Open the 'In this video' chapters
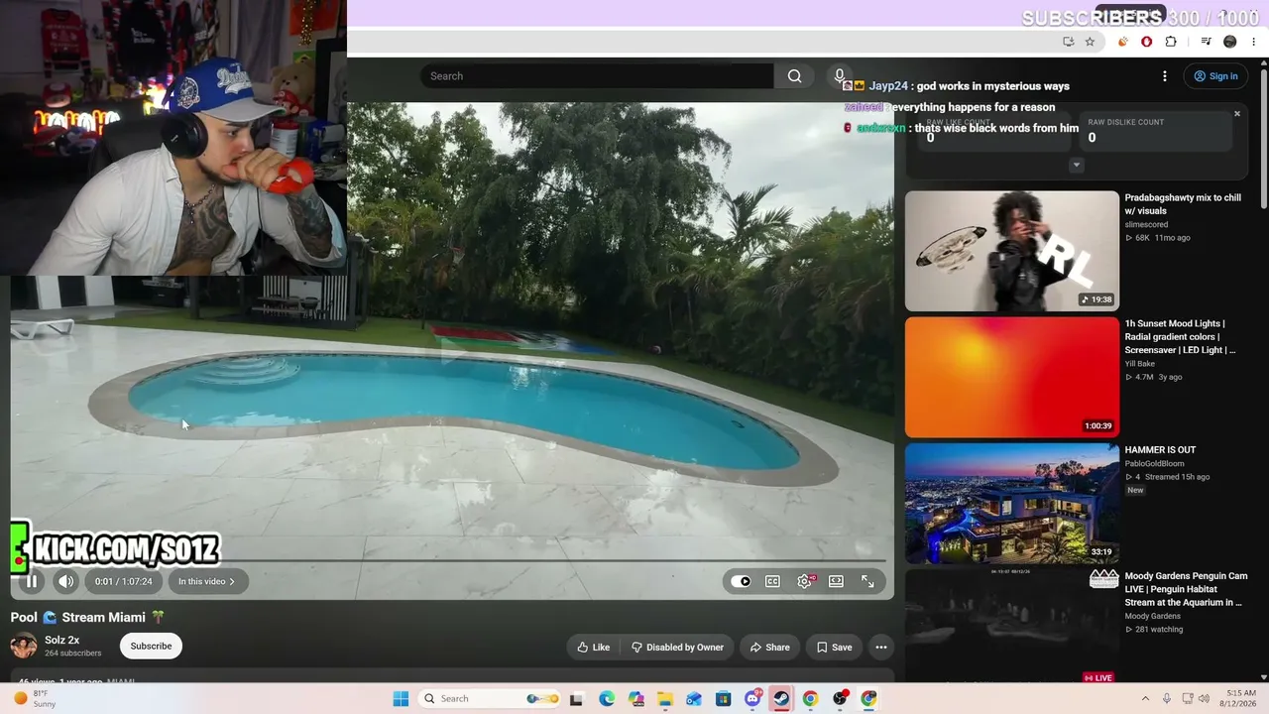Image resolution: width=1269 pixels, height=714 pixels. (x=207, y=582)
